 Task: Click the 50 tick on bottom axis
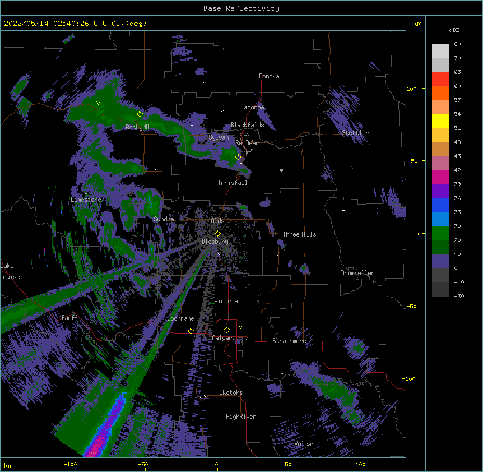[288, 464]
